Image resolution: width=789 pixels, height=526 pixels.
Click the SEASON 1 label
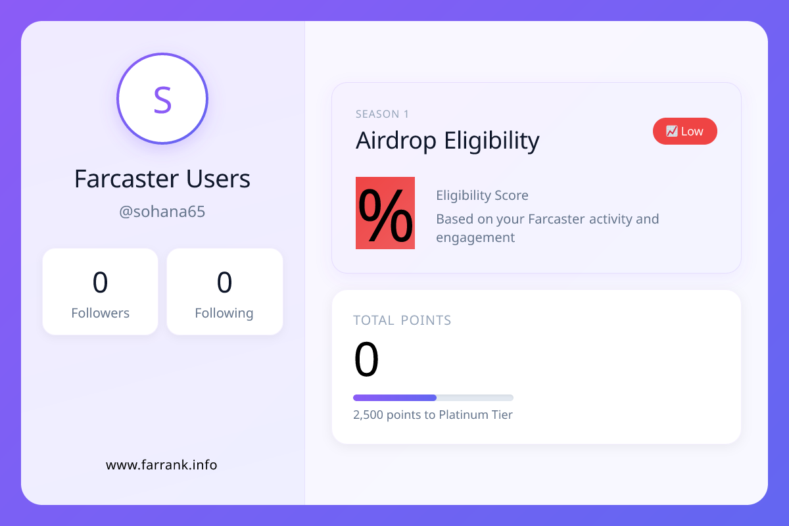pos(382,114)
